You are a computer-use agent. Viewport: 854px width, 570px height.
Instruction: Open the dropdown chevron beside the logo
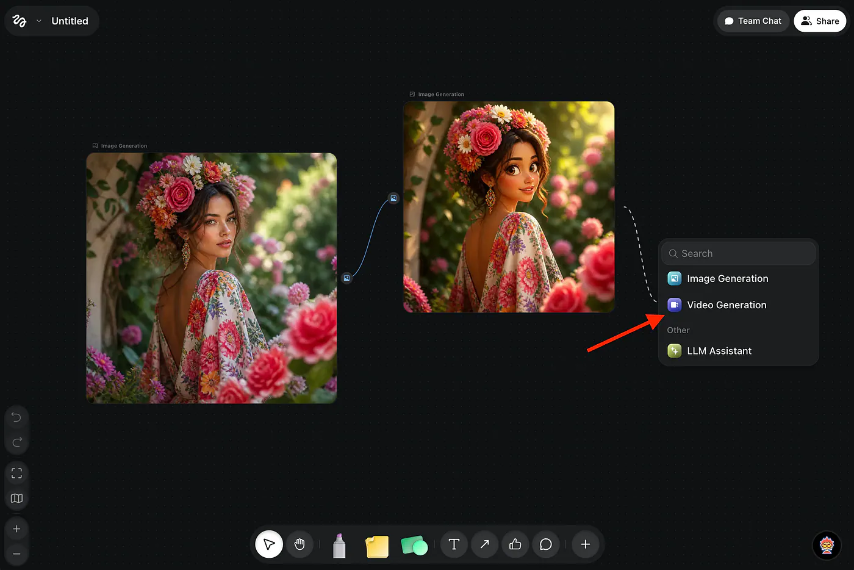tap(39, 21)
